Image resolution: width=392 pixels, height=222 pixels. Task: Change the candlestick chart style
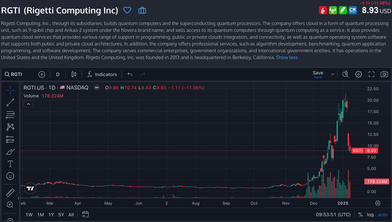74,74
